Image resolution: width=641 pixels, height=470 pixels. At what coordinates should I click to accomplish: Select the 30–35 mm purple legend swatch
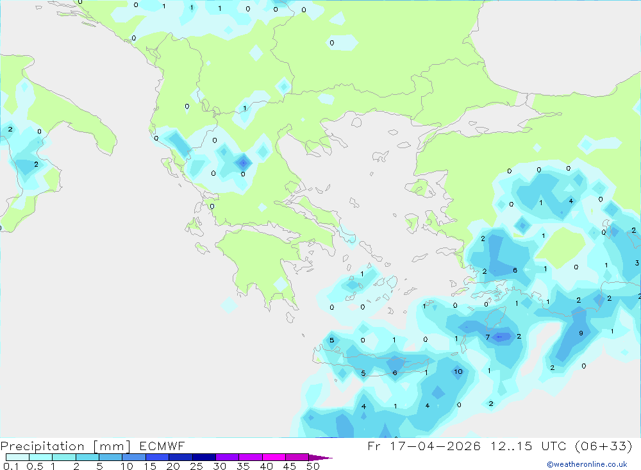pyautogui.click(x=228, y=457)
